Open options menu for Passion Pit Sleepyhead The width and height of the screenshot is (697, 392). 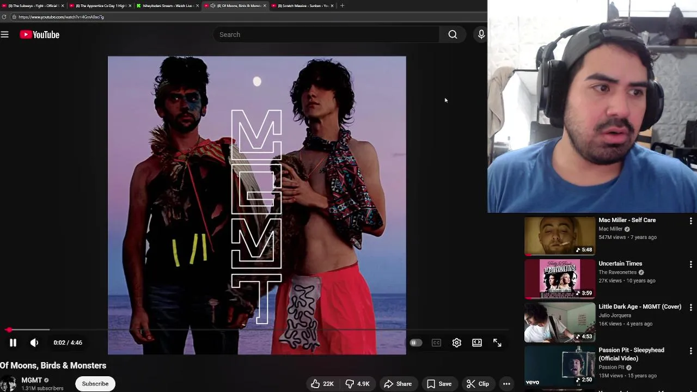(690, 351)
